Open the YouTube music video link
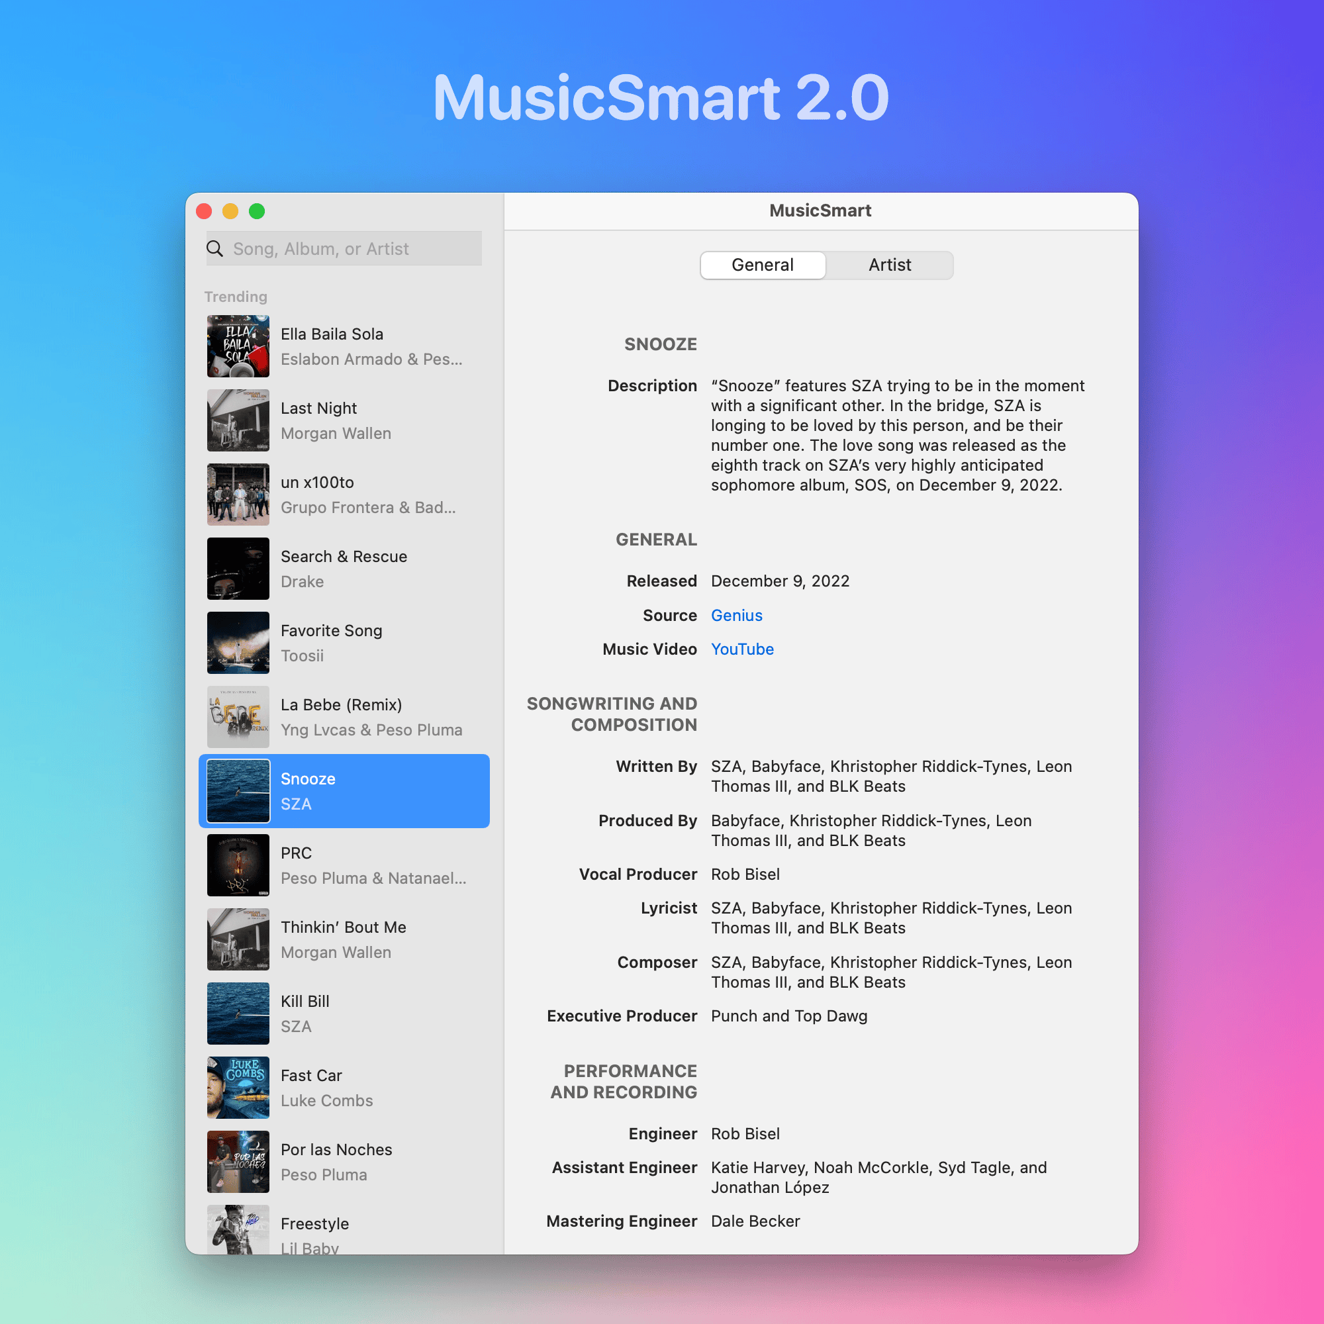 (742, 649)
